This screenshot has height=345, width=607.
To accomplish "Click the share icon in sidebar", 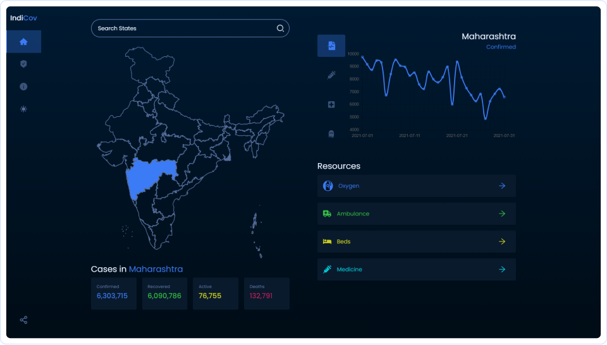I will click(x=23, y=320).
